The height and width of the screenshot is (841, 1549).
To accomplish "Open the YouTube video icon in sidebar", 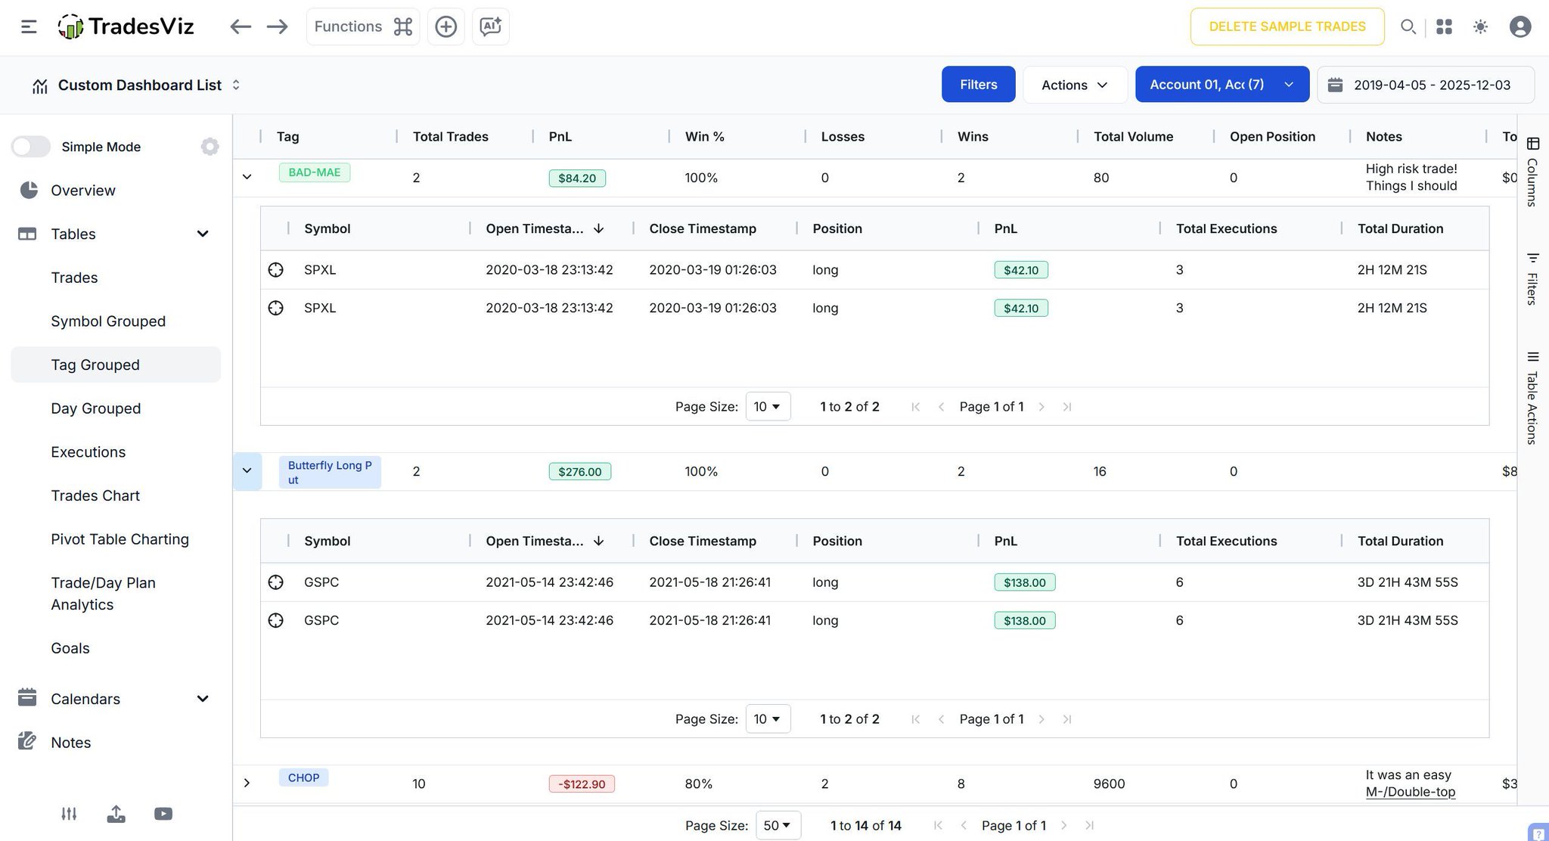I will point(163,814).
